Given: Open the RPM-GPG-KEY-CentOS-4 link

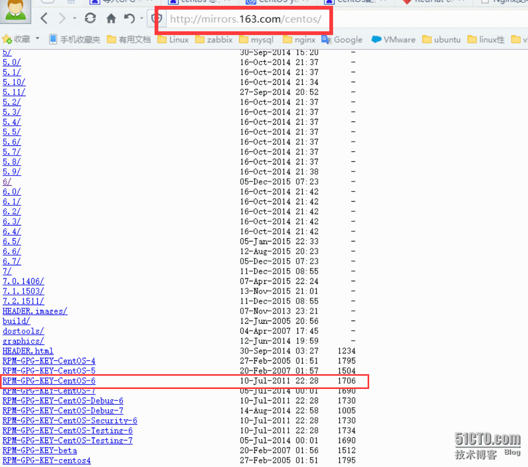Looking at the screenshot, I should tap(49, 361).
